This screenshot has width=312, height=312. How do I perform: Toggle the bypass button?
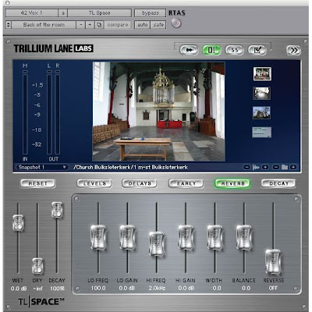[x=151, y=12]
